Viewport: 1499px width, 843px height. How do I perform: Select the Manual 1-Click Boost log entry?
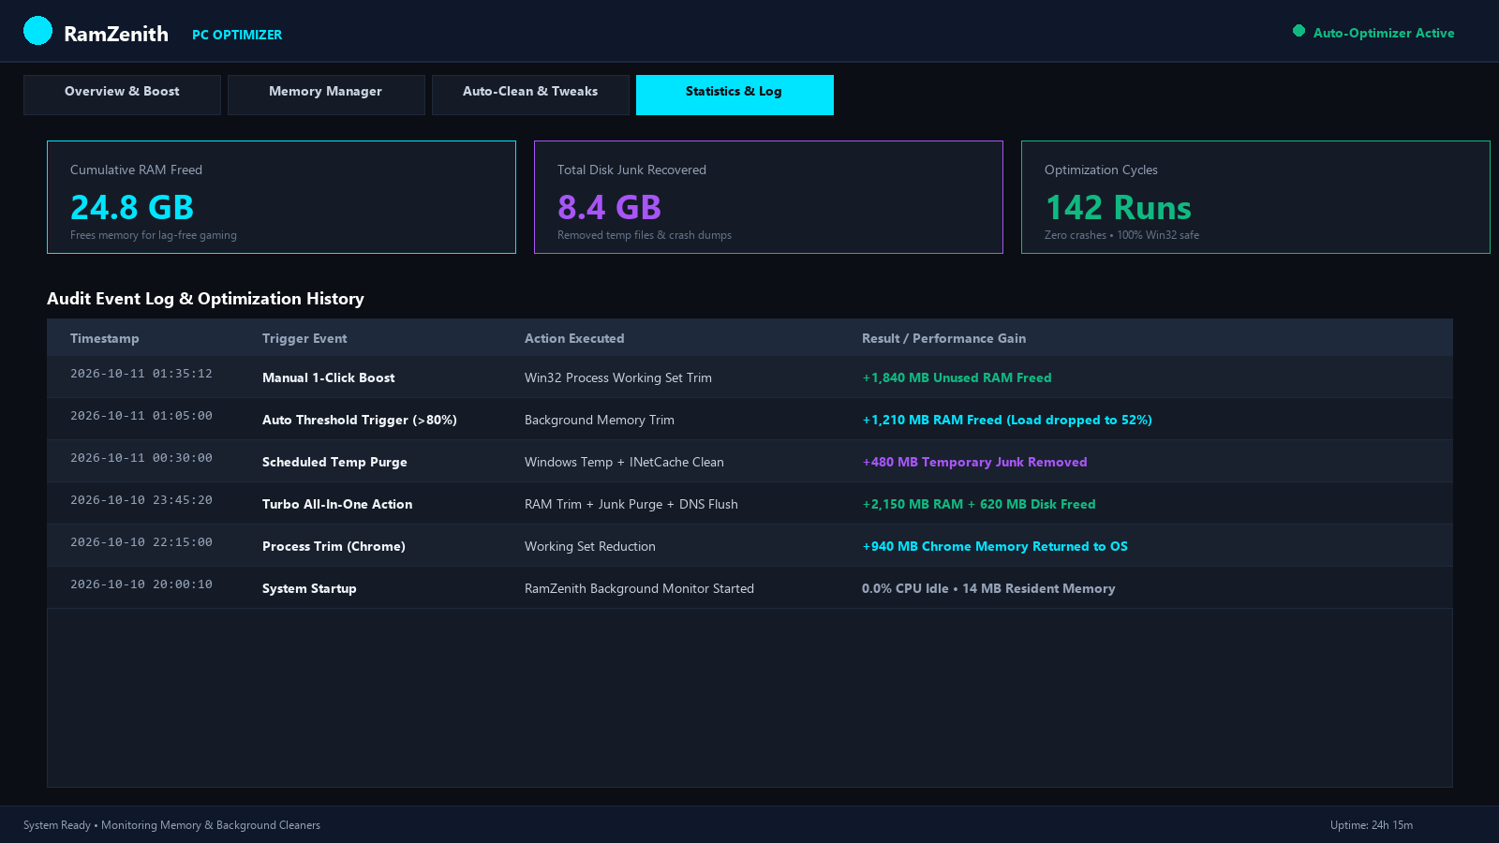click(749, 377)
